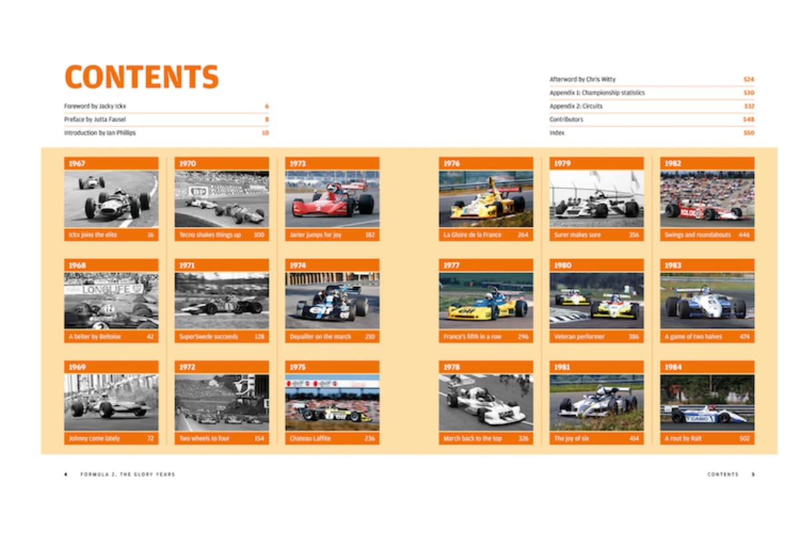This screenshot has width=800, height=533.
Task: Open the 1975 Chateau Laffite image
Action: pyautogui.click(x=332, y=403)
